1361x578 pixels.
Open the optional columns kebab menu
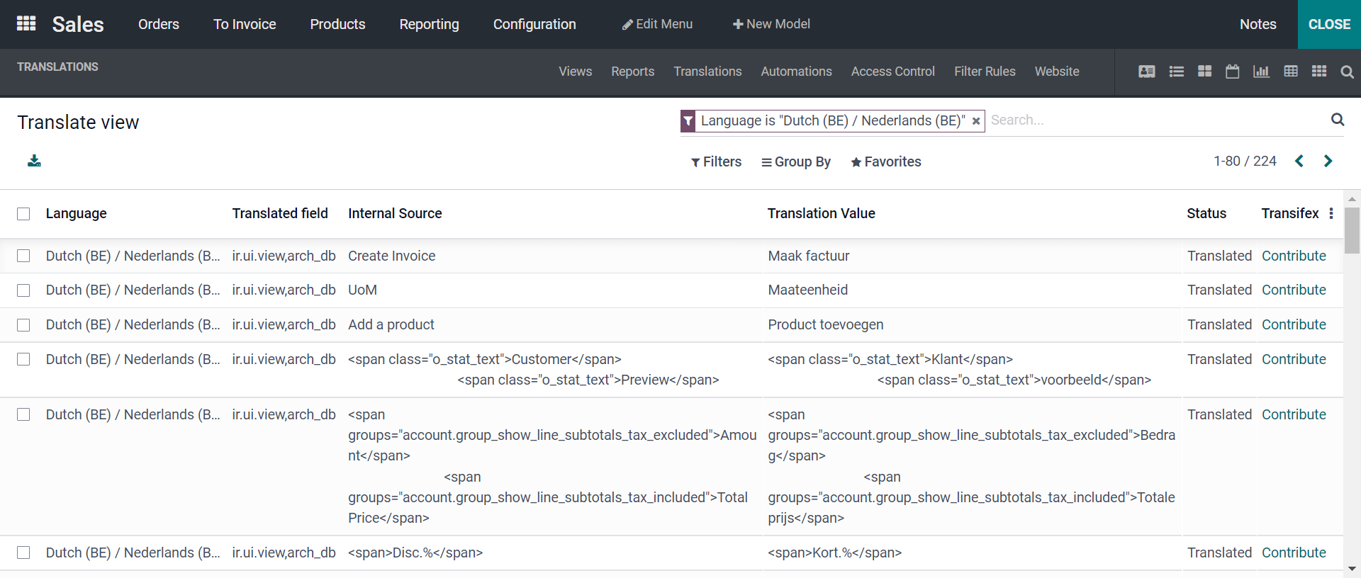(1331, 213)
